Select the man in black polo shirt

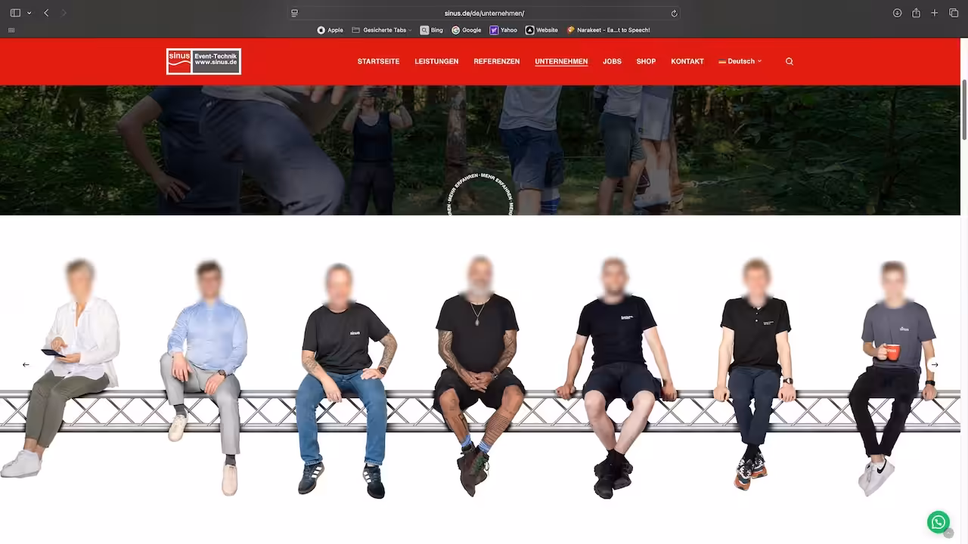click(754, 374)
